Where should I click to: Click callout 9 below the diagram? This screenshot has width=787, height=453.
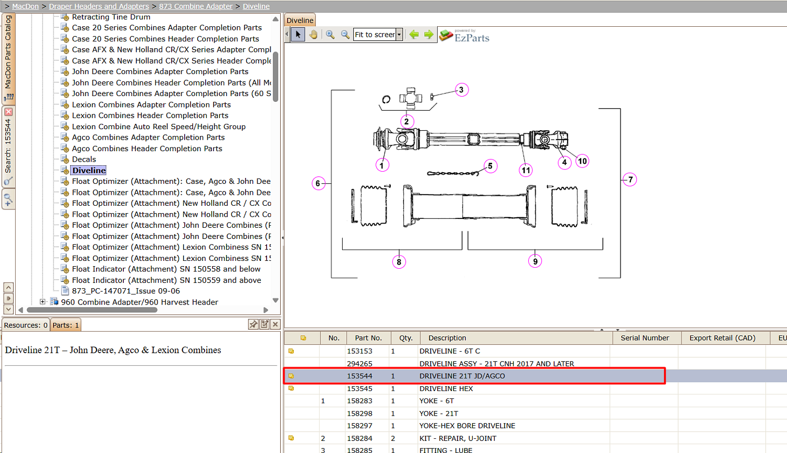535,261
